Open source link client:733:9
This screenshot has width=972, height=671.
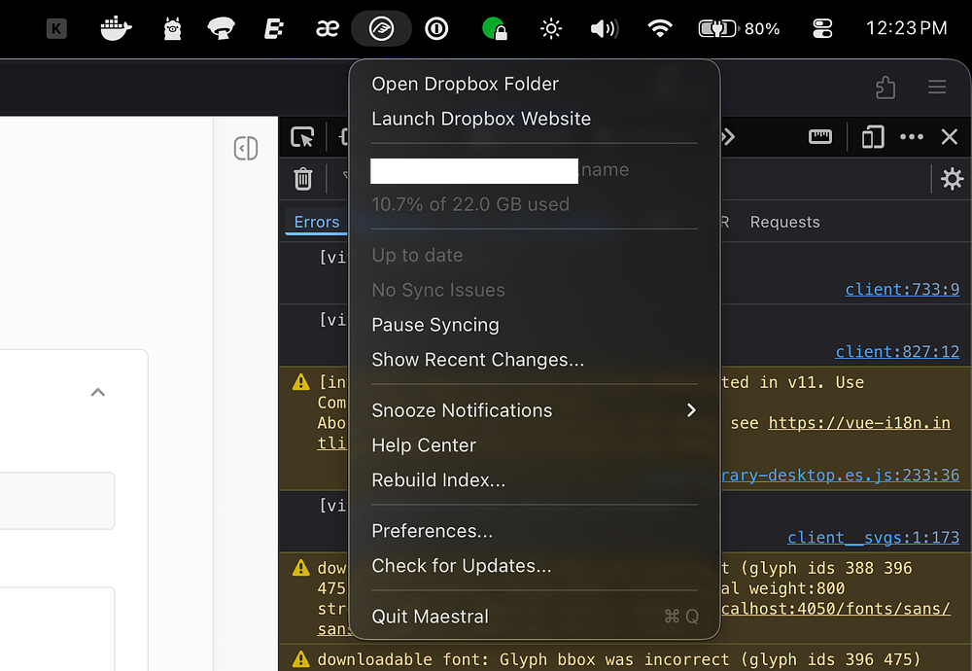pos(902,289)
